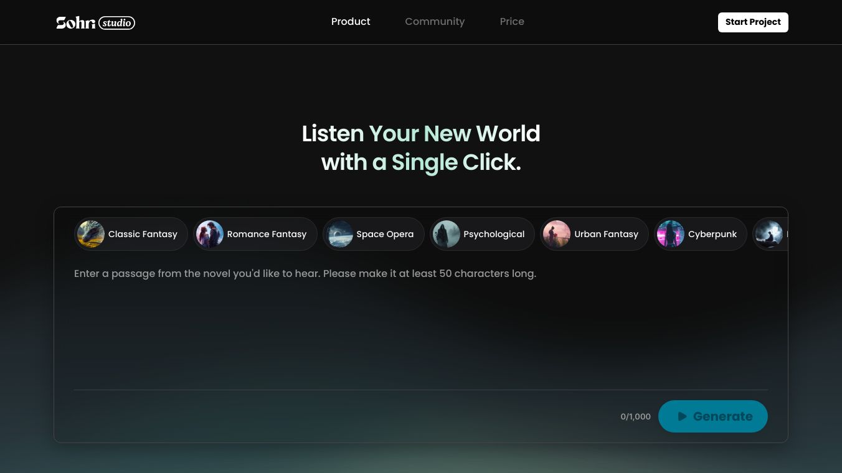Pick the Cyberpunk genre label
The width and height of the screenshot is (842, 473).
(712, 234)
